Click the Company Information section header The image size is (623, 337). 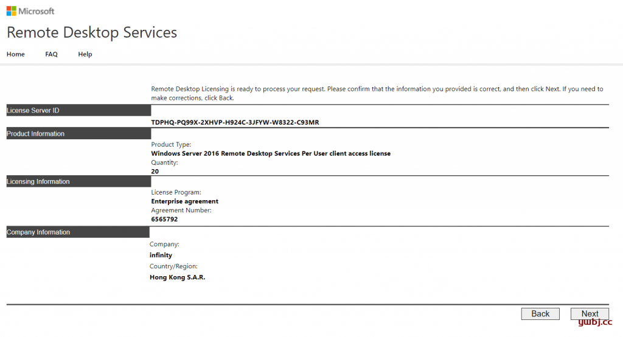coord(78,232)
